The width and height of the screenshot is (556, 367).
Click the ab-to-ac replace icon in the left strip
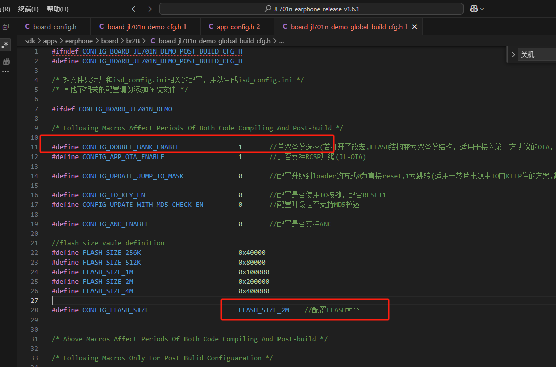point(6,61)
